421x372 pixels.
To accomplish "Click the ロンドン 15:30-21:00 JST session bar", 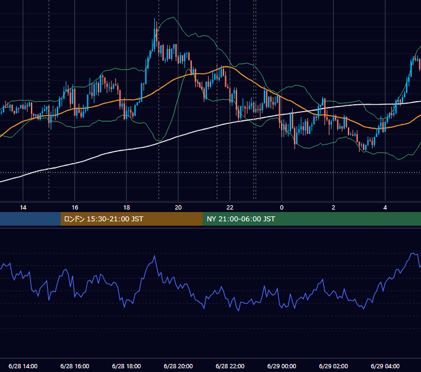I will 131,219.
